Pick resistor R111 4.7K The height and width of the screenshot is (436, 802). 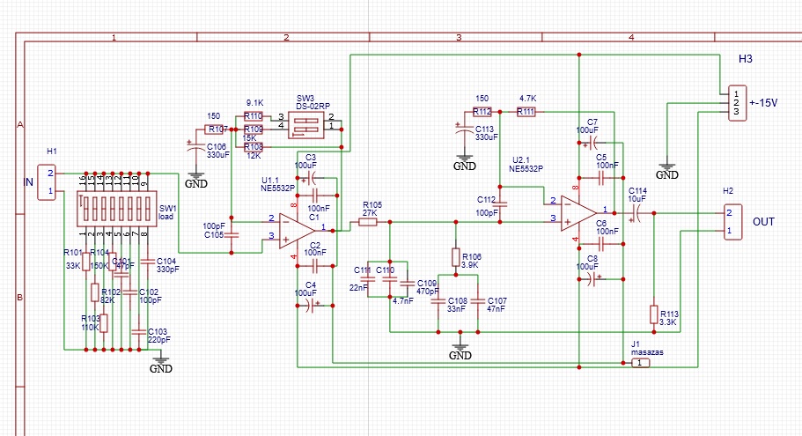(526, 112)
